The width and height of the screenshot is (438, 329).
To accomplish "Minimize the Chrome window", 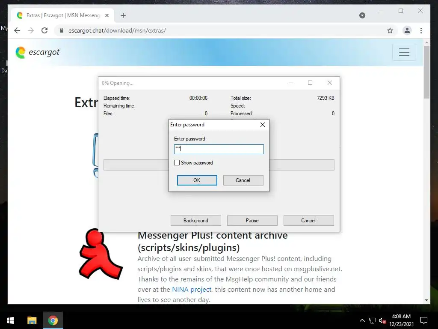I will click(381, 11).
